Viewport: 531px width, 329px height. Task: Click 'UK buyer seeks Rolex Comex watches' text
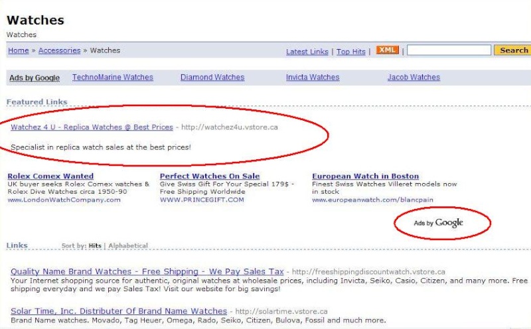[78, 188]
